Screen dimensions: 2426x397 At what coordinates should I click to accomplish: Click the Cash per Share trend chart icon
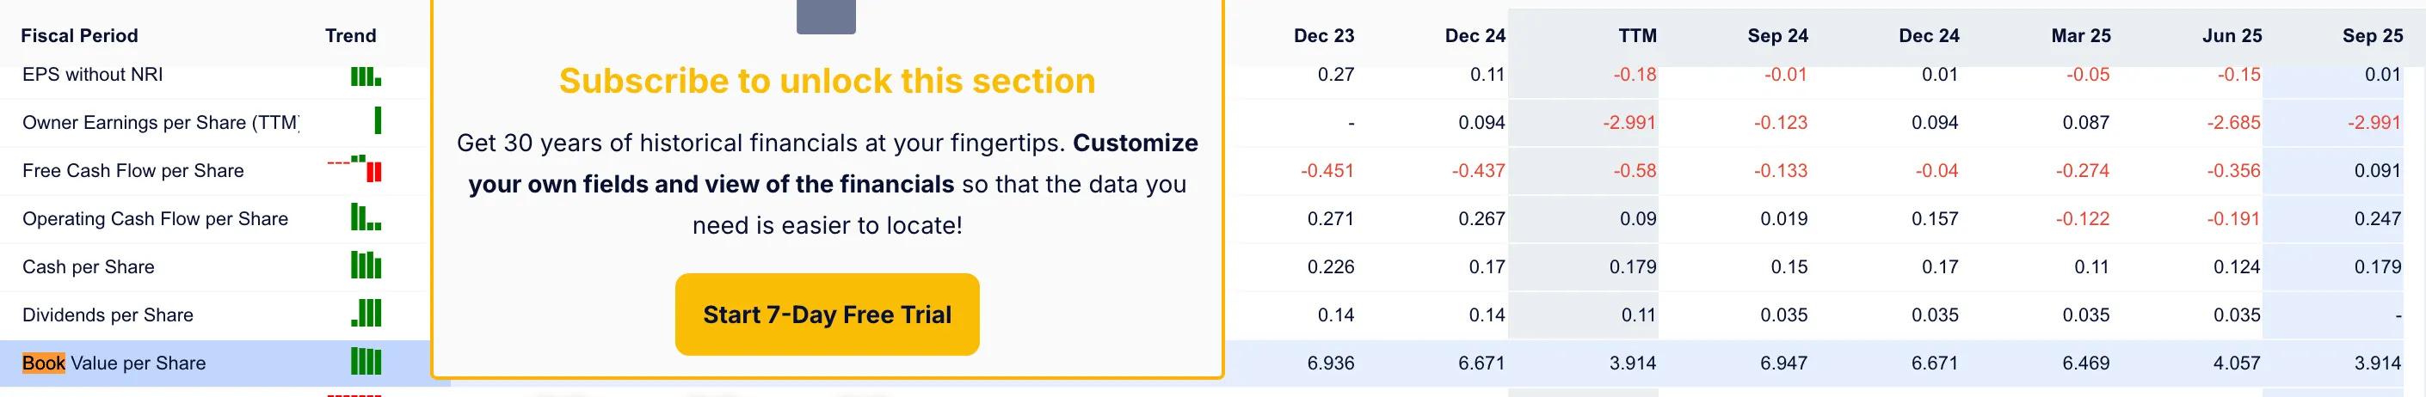[366, 265]
